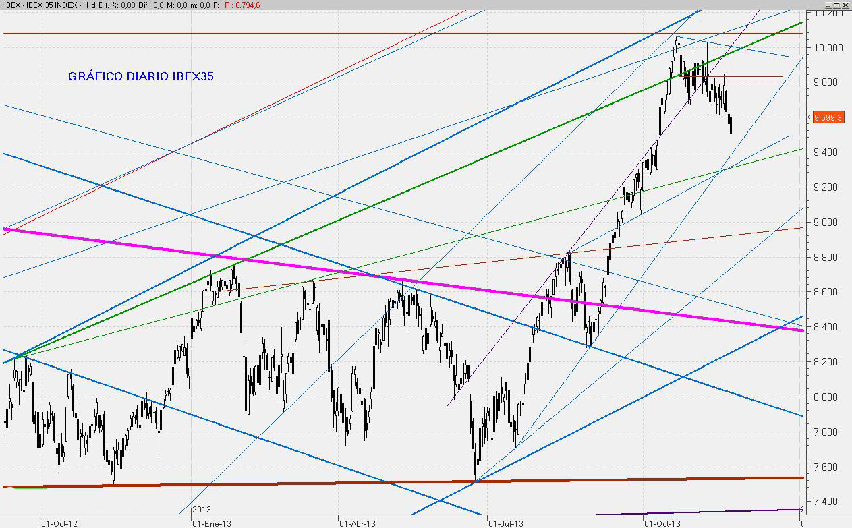Click the 10.000 price axis label

[827, 47]
